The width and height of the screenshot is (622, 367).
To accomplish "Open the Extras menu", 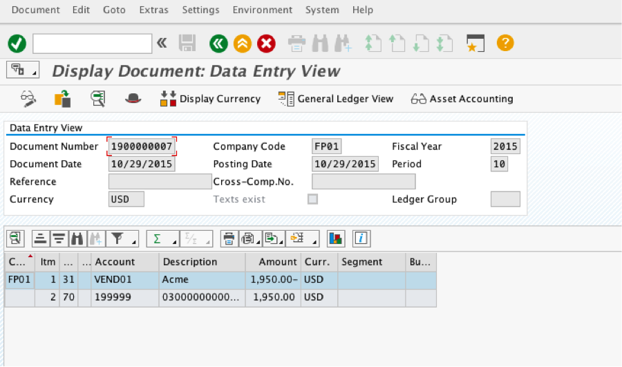I will (x=154, y=10).
